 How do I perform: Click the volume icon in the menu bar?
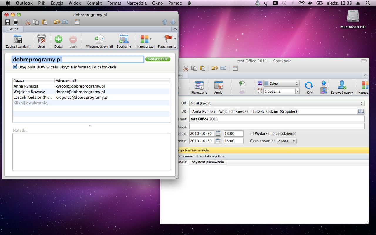[310, 3]
